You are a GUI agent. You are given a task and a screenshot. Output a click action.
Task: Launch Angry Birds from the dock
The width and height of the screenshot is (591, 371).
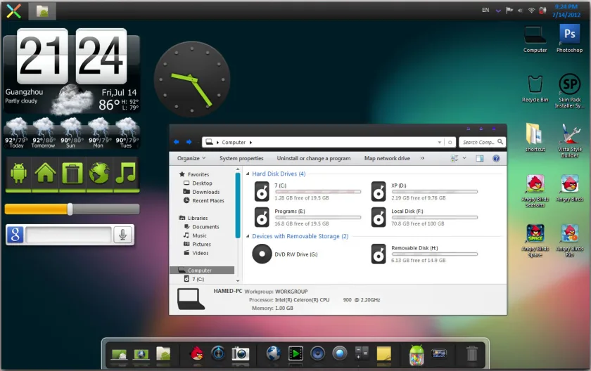pyautogui.click(x=197, y=353)
